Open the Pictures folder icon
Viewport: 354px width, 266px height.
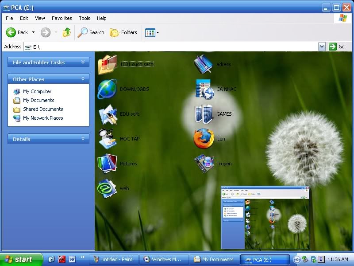(x=107, y=164)
